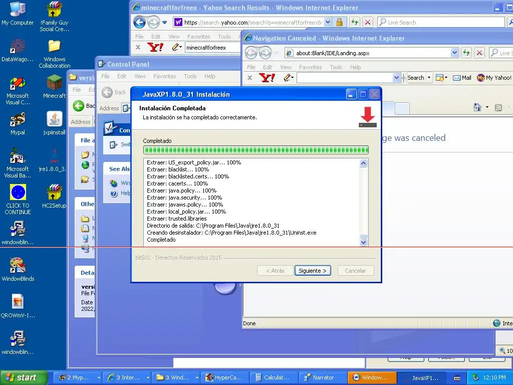Open 3 Wind... taskbar group dropdown
Viewport: 513px width, 385px height.
point(196,378)
